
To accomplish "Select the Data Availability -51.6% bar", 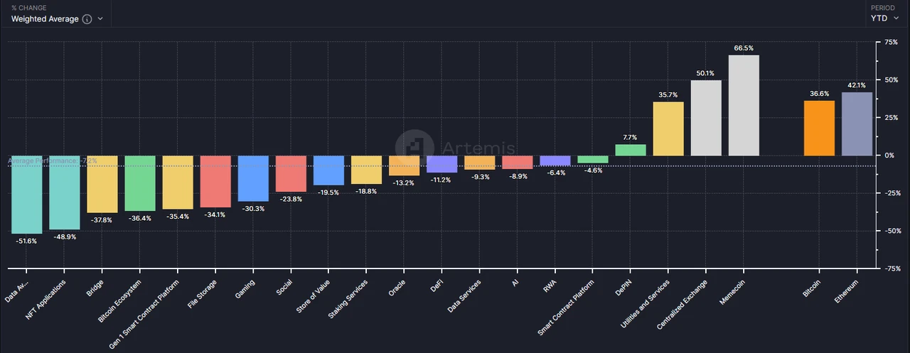I will [x=27, y=195].
